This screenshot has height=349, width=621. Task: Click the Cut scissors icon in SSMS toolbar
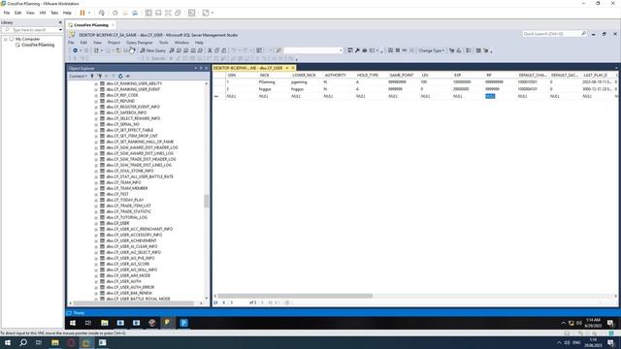(210, 50)
